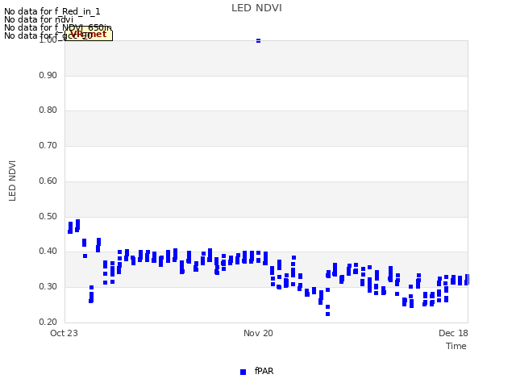The height and width of the screenshot is (387, 516).
Task: Select the VR_met annotation box
Action: (x=89, y=35)
